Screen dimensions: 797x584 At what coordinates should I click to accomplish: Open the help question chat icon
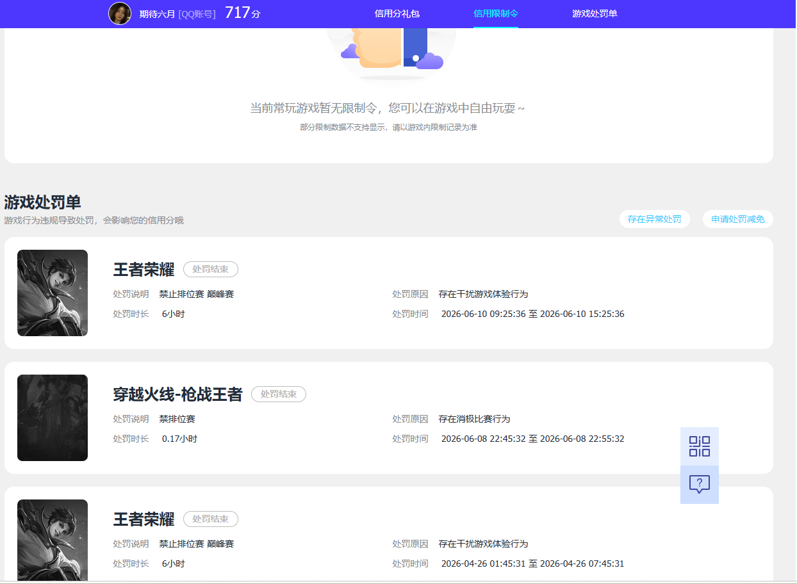(700, 485)
